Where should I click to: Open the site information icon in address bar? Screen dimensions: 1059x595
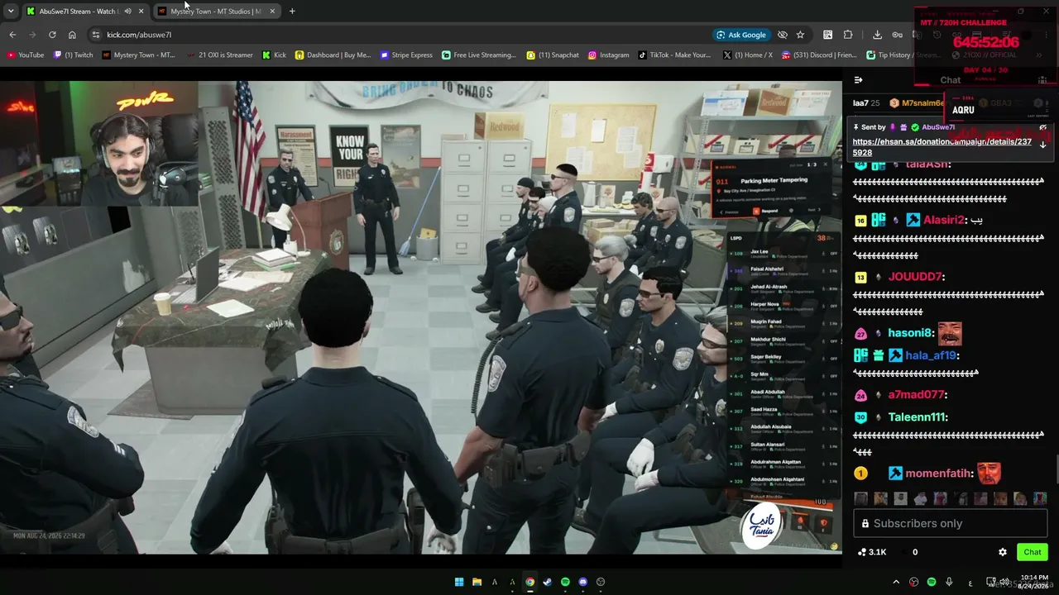(x=96, y=35)
